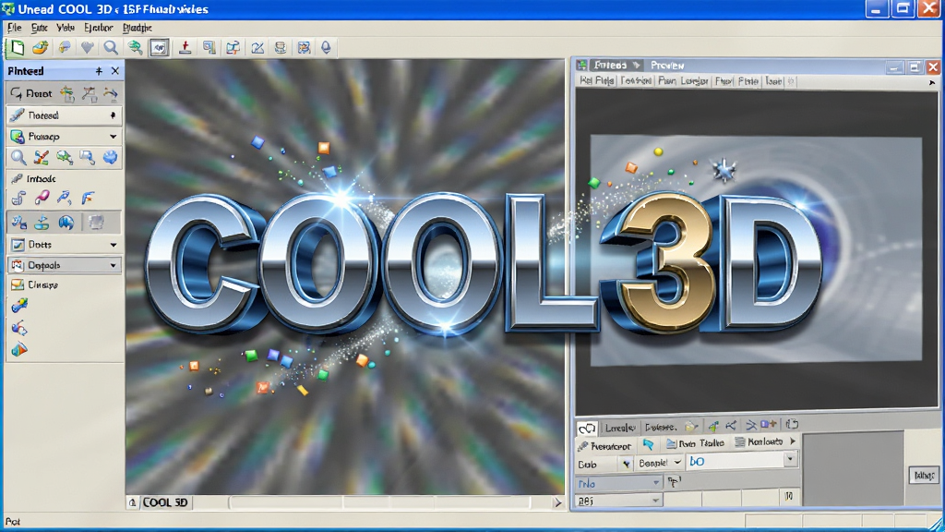
Task: Open the dropdown arrow of bO field
Action: (790, 460)
